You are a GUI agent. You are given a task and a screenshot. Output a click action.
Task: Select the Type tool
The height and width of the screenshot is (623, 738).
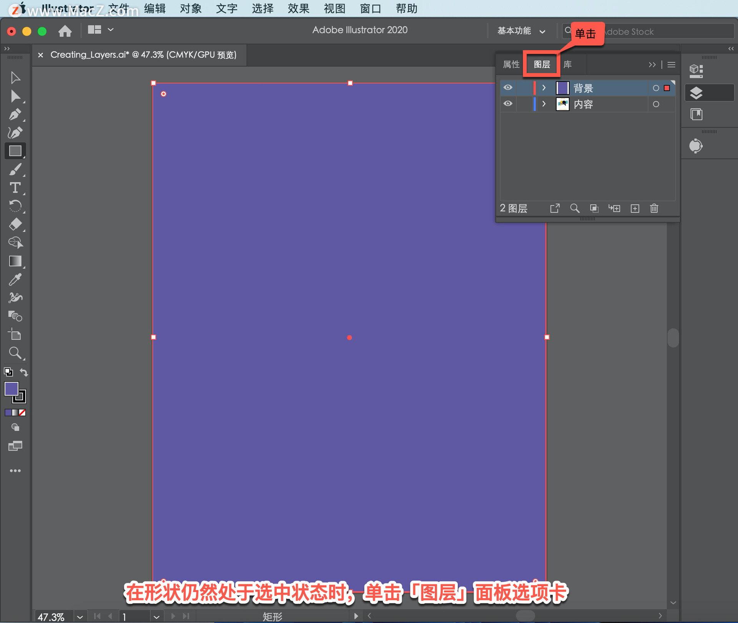pos(15,188)
